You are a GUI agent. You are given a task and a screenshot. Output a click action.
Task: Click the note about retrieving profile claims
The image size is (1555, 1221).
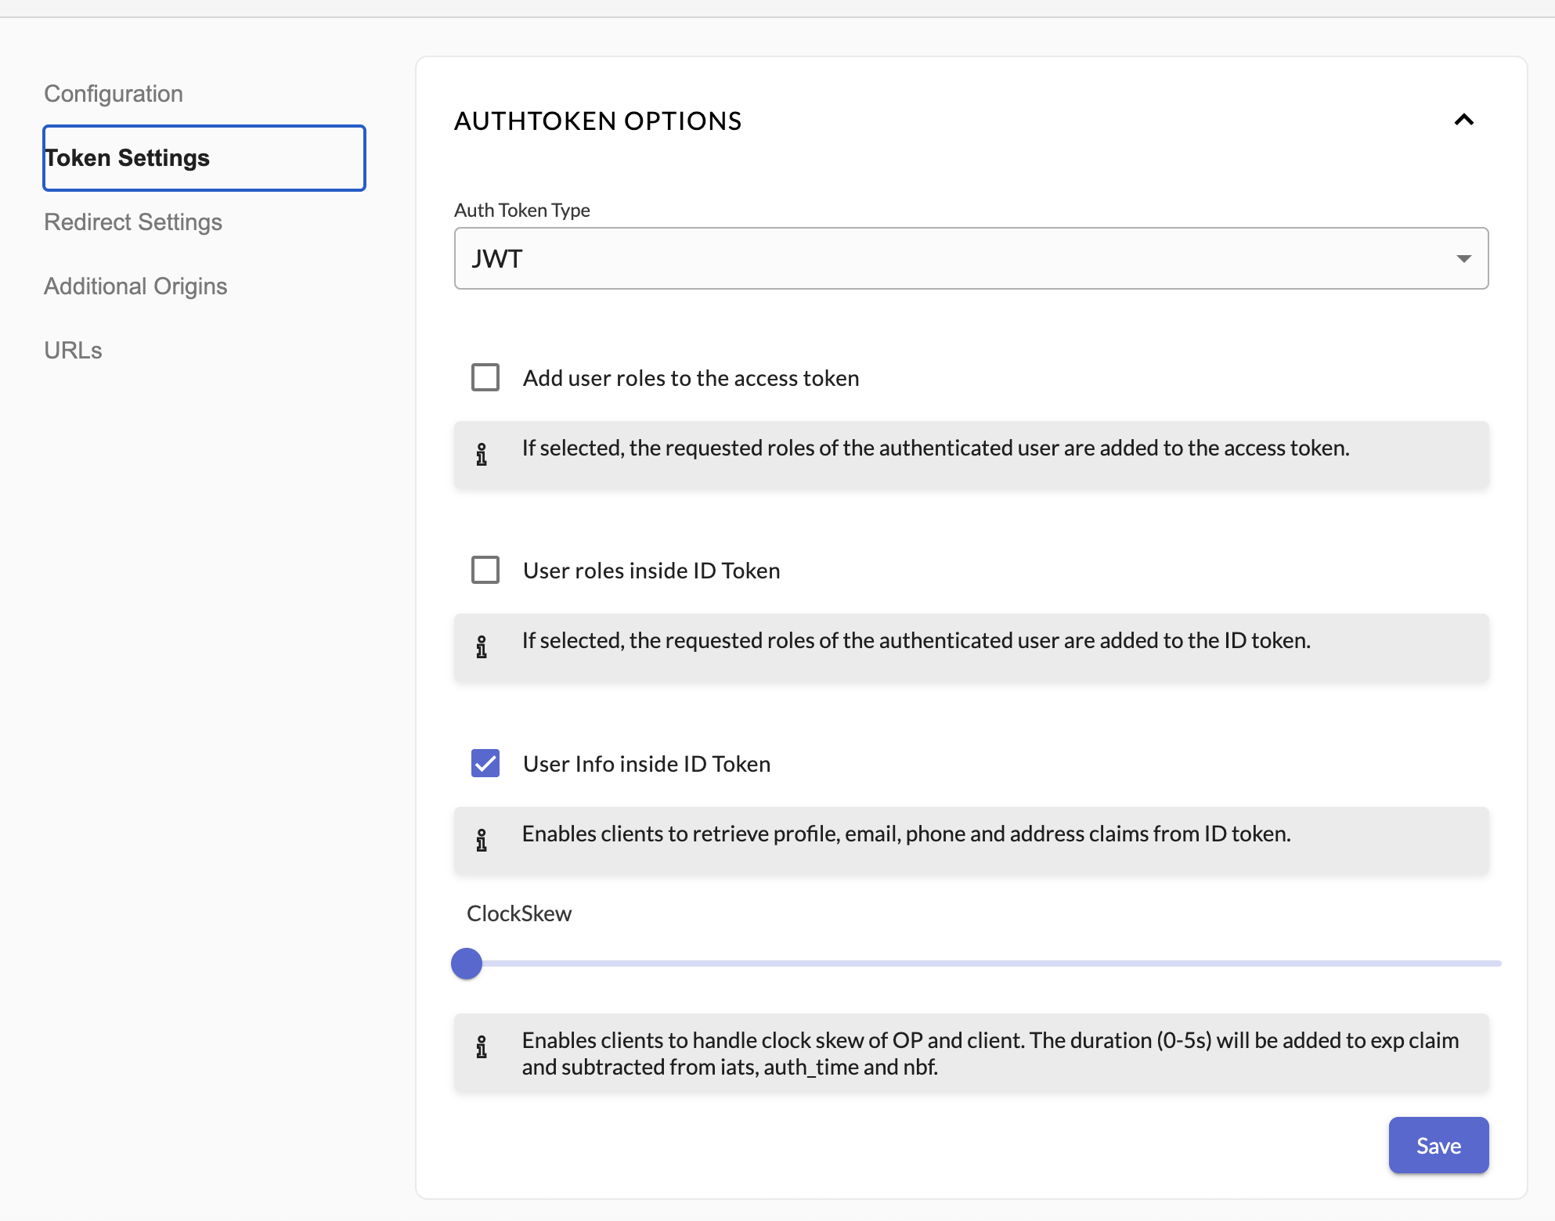[x=906, y=834]
